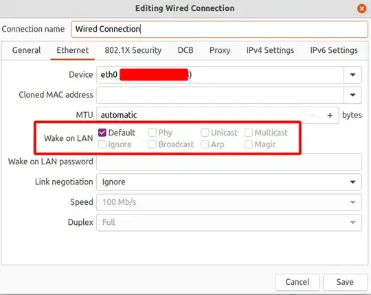Click the Link negotiation label
Screen dimensions: 371x295
(x=64, y=182)
